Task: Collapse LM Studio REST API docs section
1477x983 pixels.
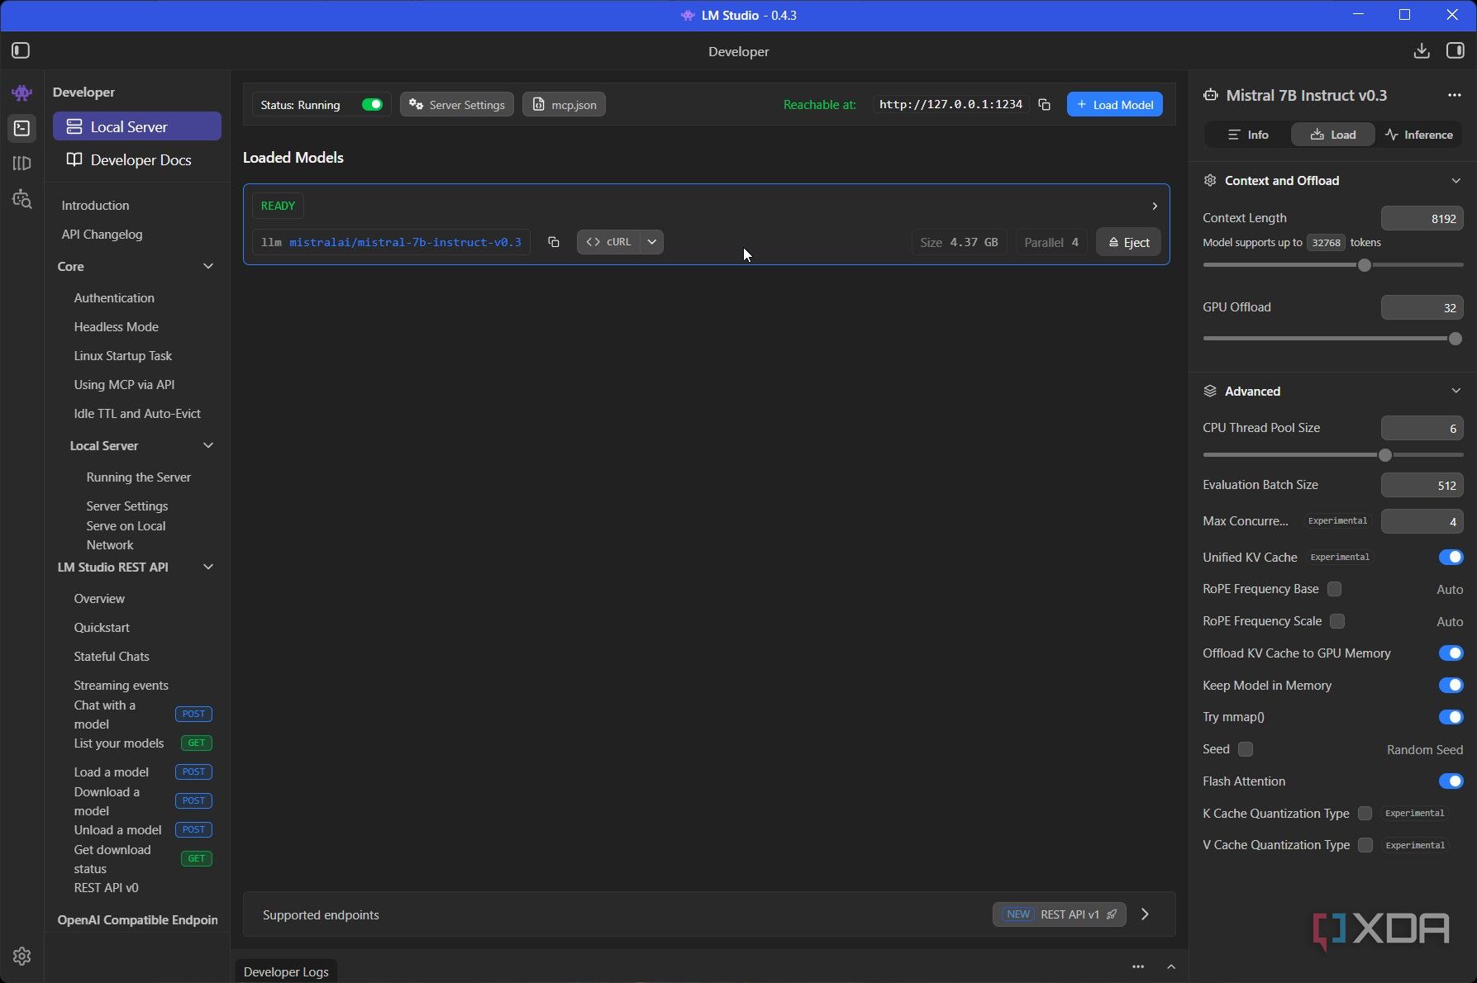Action: click(x=208, y=567)
